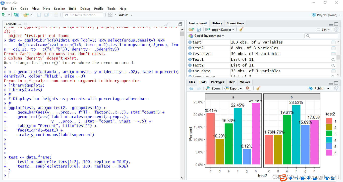Image resolution: width=343 pixels, height=182 pixels.
Task: Click the Go to file/function field
Action: tap(83, 15)
